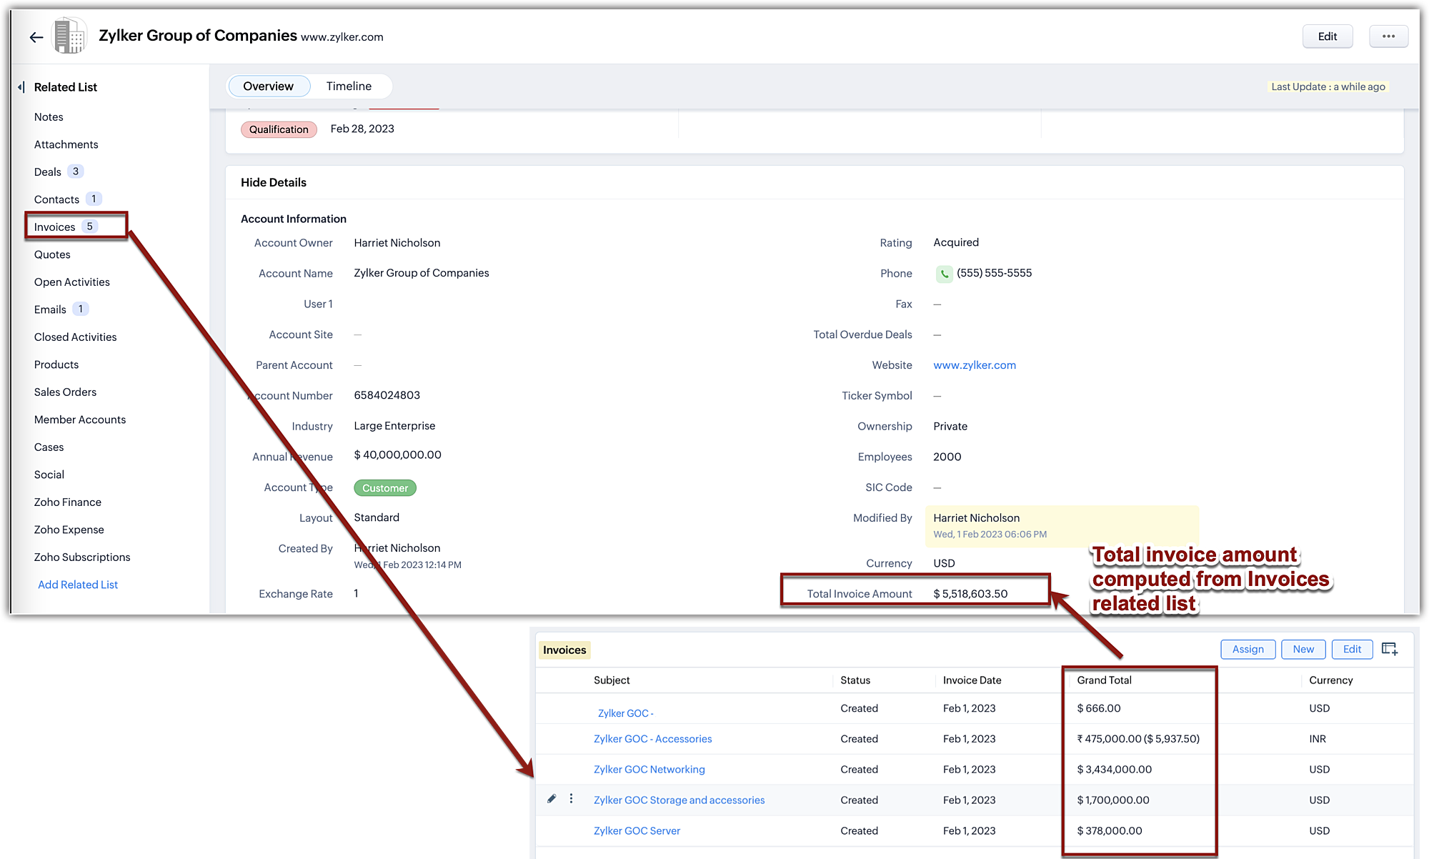The width and height of the screenshot is (1429, 859).
Task: Click the pencil edit icon on invoice row
Action: pyautogui.click(x=552, y=799)
